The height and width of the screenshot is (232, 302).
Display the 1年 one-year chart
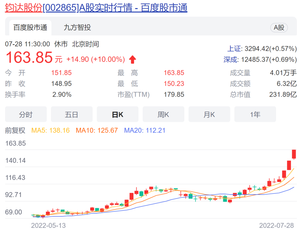(x=255, y=114)
